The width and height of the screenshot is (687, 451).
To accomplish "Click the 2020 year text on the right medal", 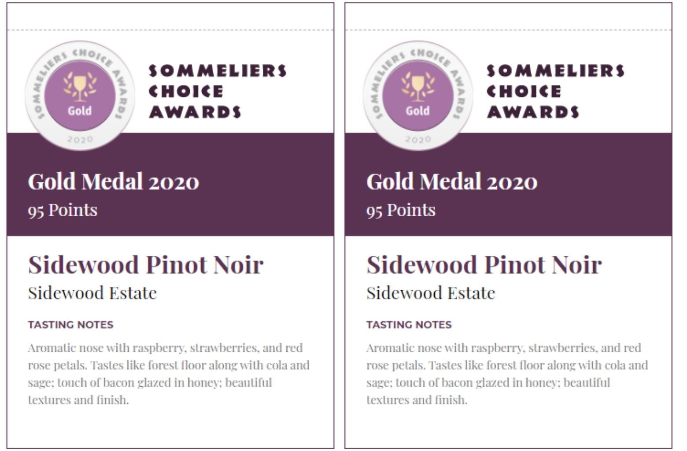I will tap(418, 139).
